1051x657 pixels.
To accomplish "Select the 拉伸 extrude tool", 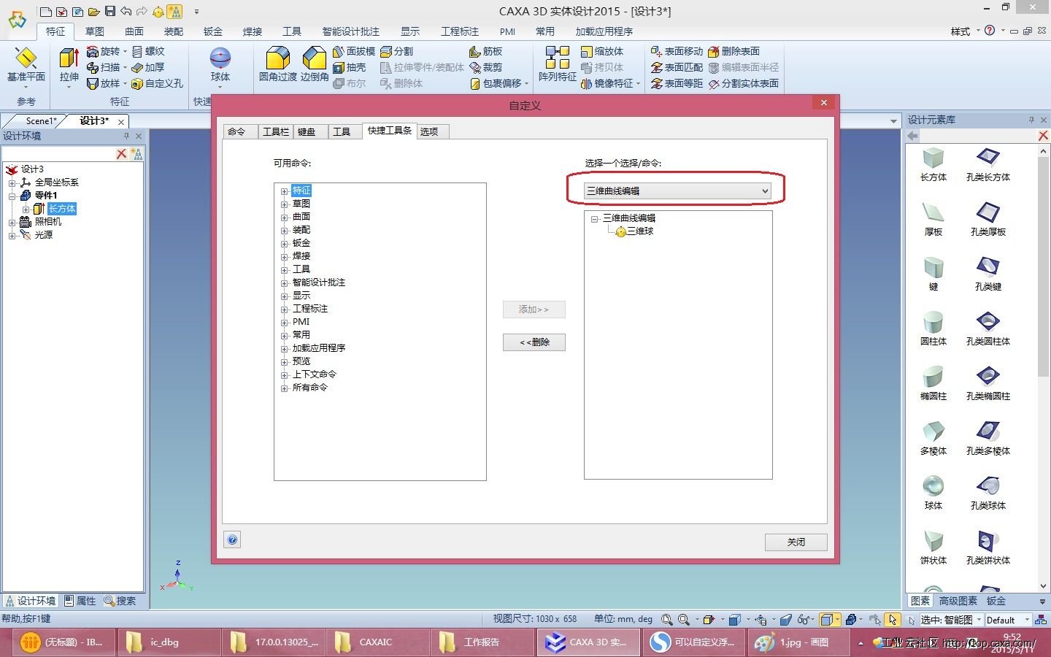I will point(69,66).
